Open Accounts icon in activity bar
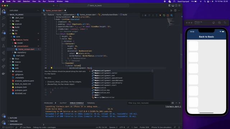 (x=4, y=115)
